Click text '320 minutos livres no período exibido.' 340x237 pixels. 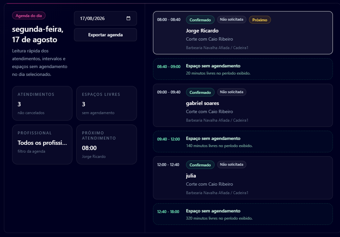219,218
